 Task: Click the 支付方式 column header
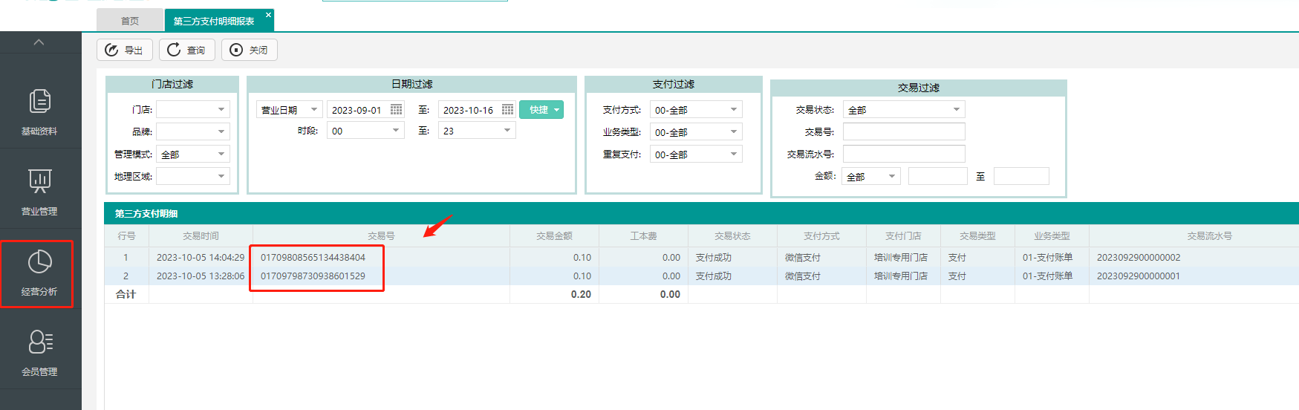click(x=821, y=235)
